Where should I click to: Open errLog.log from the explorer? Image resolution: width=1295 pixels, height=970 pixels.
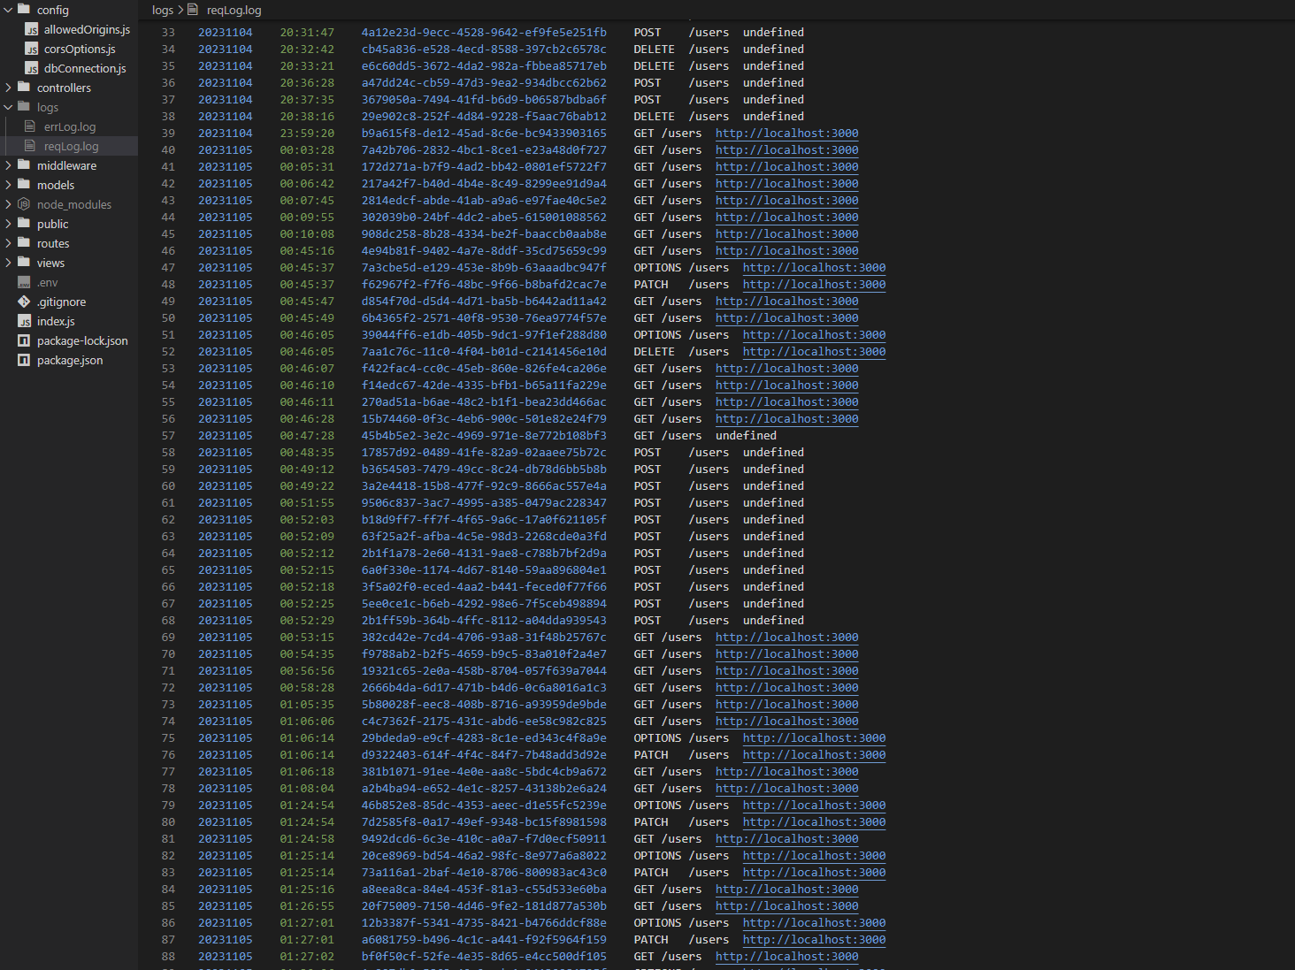pyautogui.click(x=70, y=126)
